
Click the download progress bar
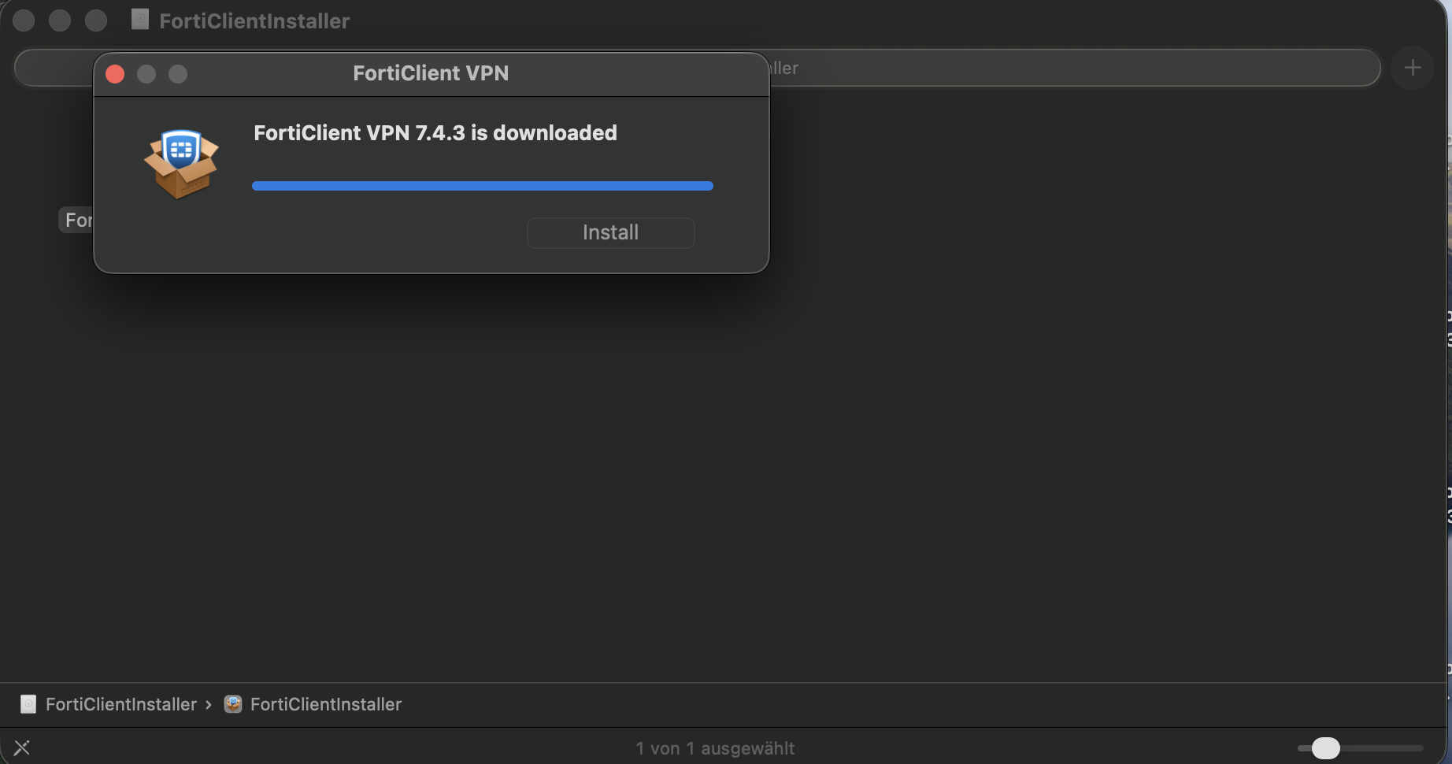coord(483,185)
